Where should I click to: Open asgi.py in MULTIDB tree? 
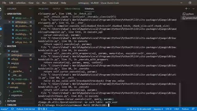pyautogui.click(x=15, y=51)
